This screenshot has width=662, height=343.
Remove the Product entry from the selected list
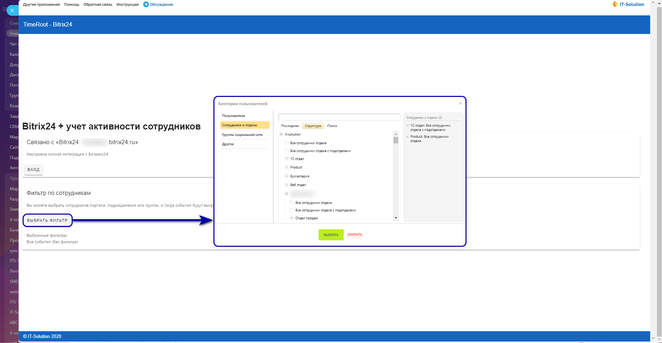click(x=407, y=137)
